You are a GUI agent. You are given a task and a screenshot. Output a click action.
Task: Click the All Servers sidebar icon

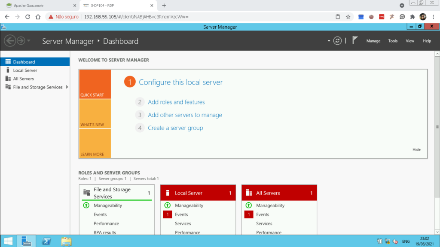tap(8, 79)
